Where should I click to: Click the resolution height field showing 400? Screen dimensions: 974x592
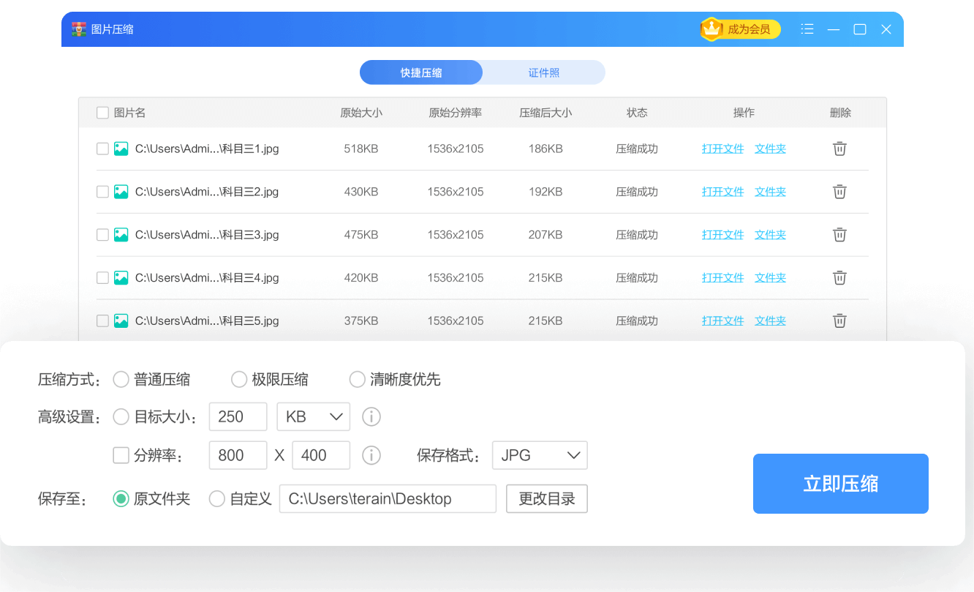point(321,455)
